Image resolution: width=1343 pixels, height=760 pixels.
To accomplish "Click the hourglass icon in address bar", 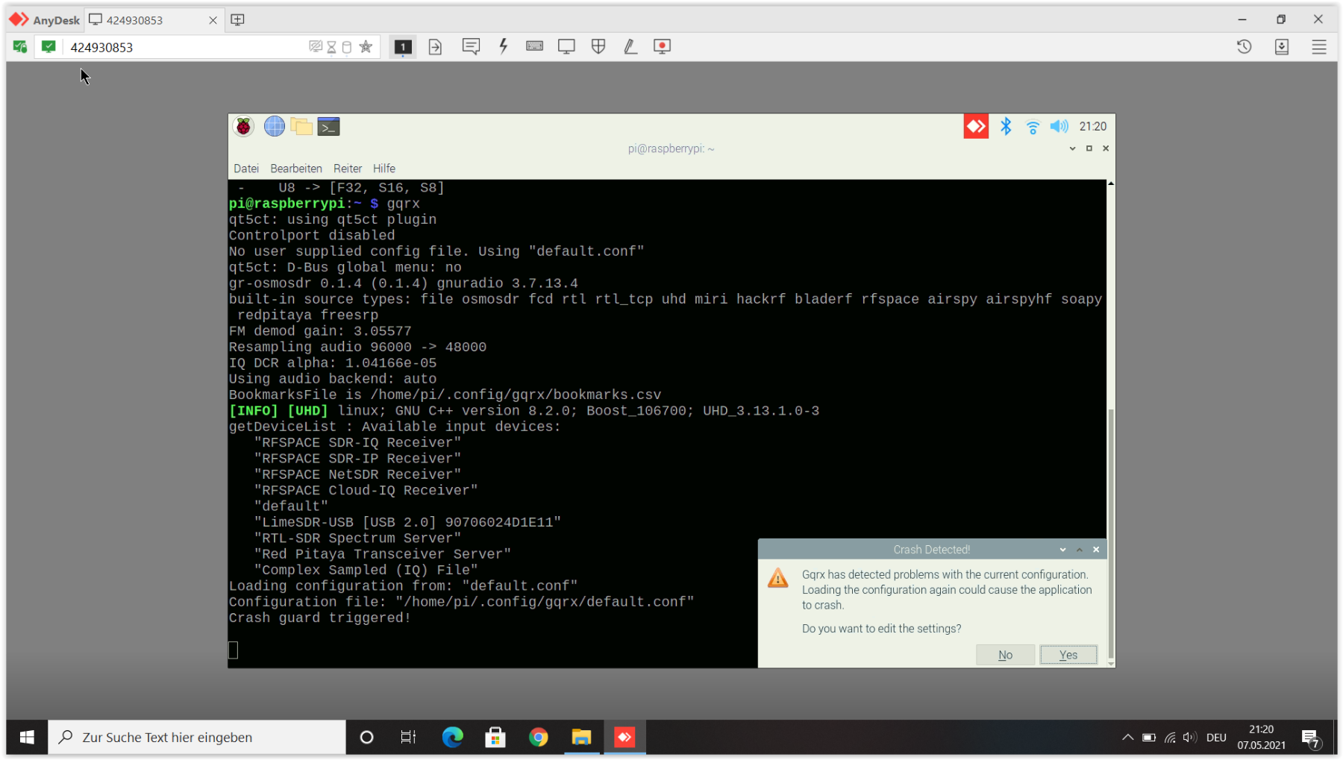I will (332, 47).
